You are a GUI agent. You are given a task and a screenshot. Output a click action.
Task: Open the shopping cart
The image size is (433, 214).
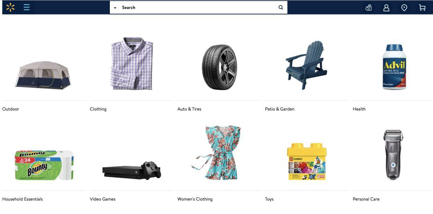click(422, 8)
